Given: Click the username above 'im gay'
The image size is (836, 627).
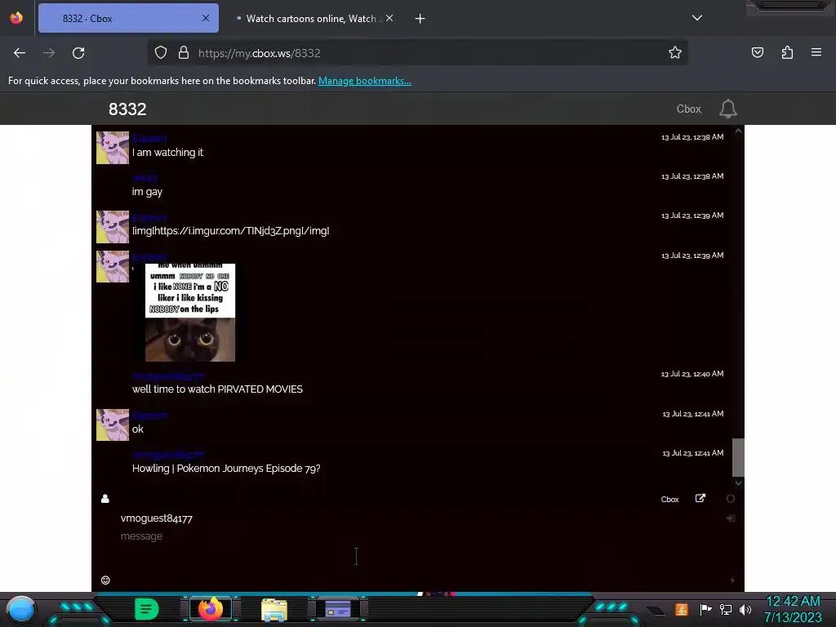Looking at the screenshot, I should 145,178.
